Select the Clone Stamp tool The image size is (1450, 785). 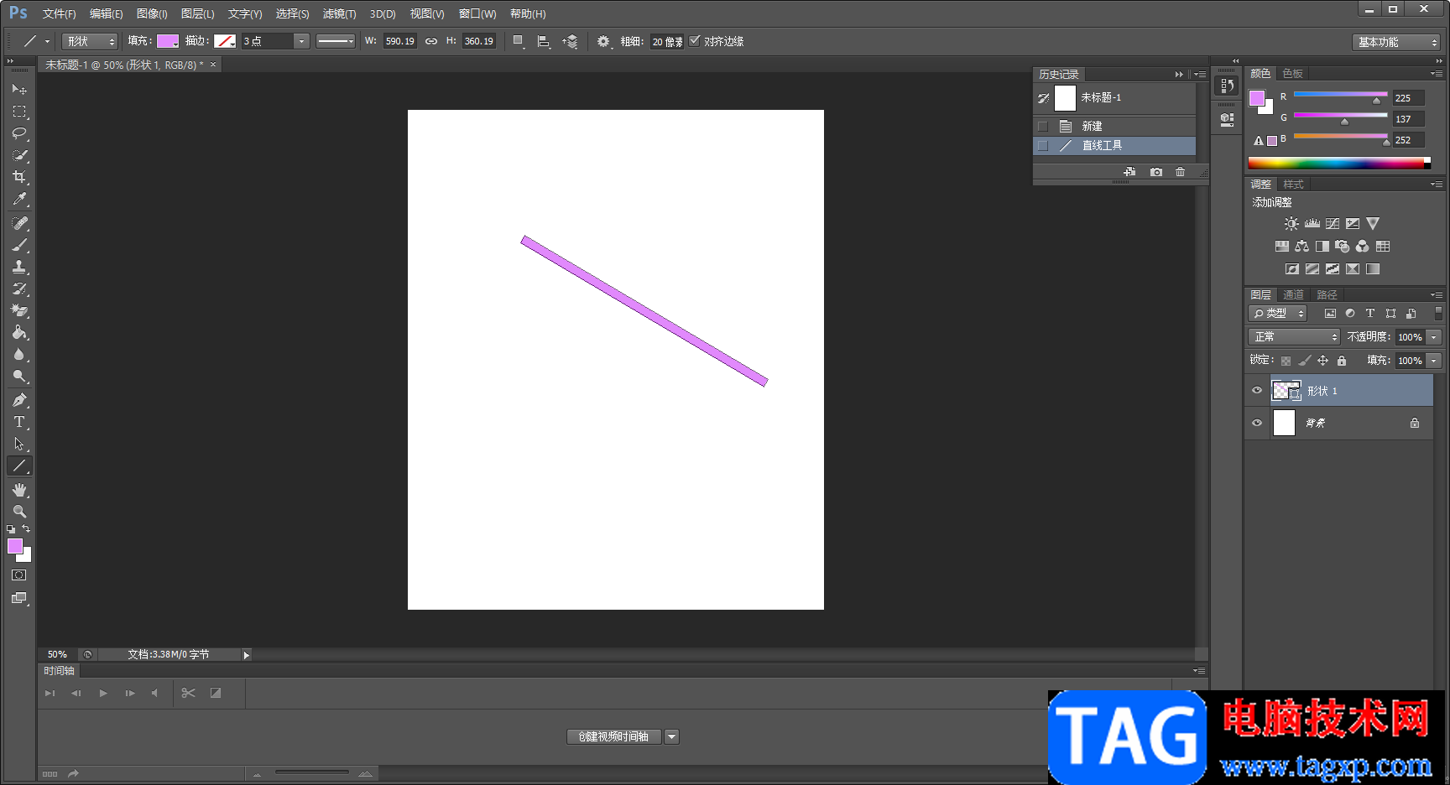point(19,267)
